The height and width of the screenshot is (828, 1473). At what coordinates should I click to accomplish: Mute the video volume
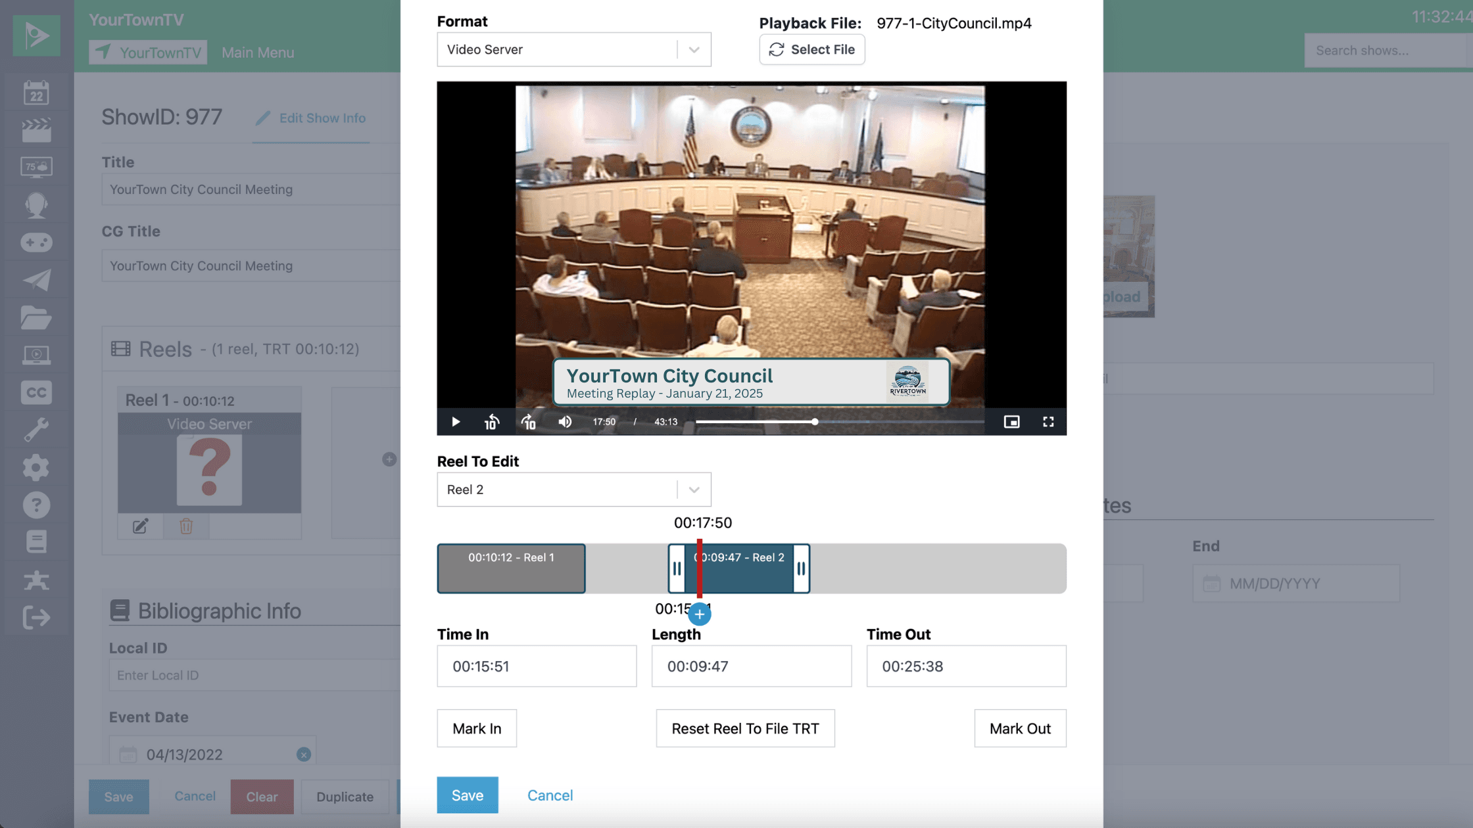coord(565,422)
